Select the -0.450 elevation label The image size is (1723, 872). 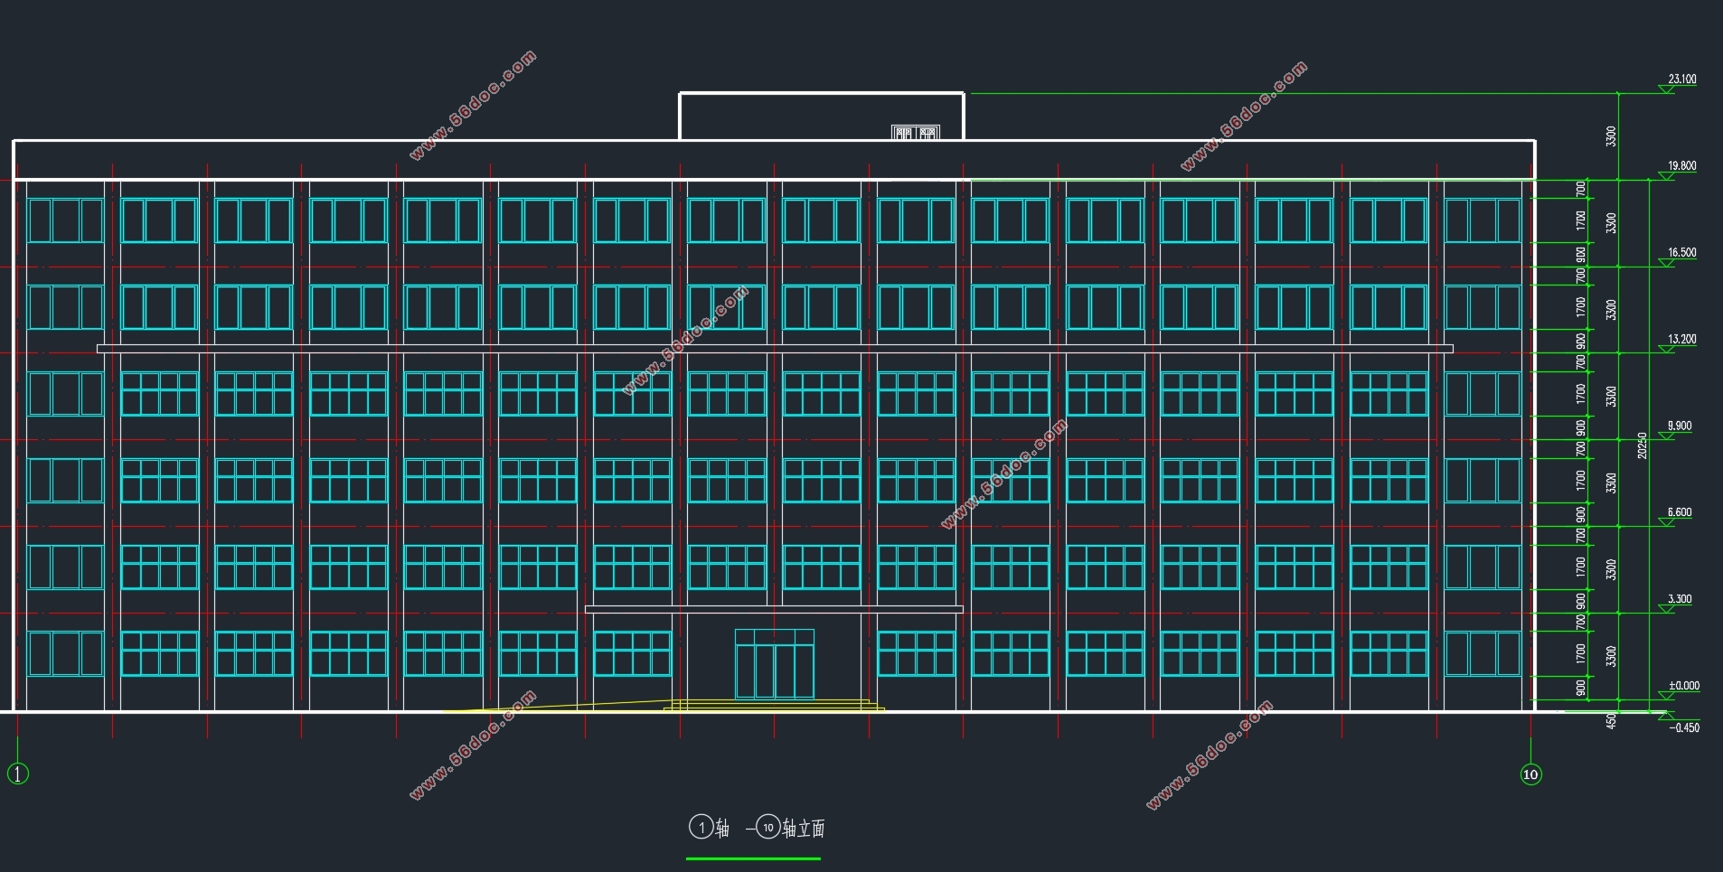1684,727
